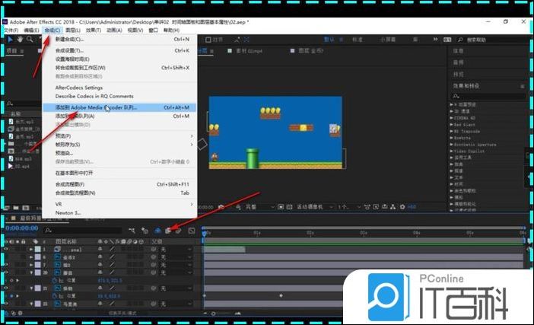534x325 pixels.
Task: Select the Zoom magnifier tool
Action: coord(30,39)
